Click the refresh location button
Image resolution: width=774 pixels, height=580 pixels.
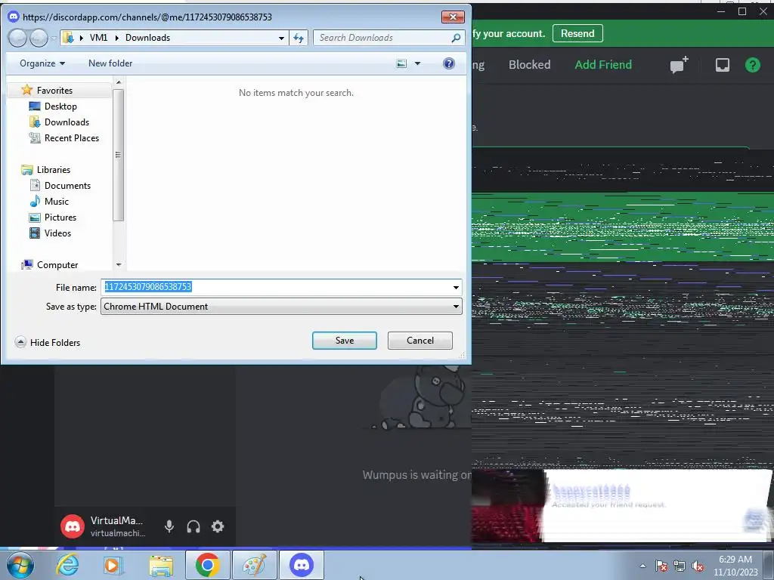click(299, 38)
